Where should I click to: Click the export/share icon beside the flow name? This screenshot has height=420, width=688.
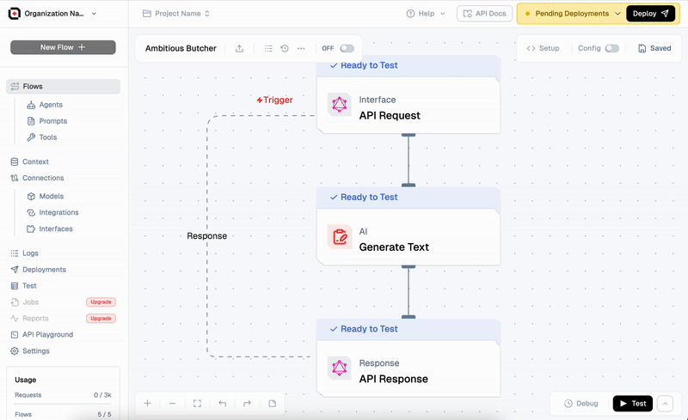pos(239,49)
